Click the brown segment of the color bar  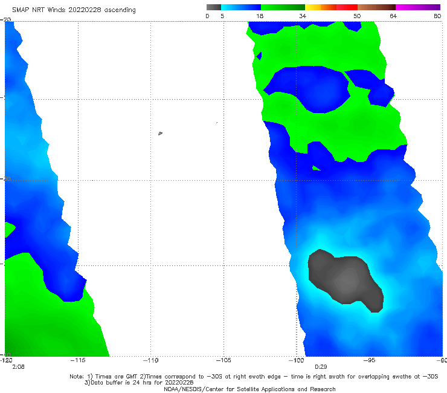376,7
